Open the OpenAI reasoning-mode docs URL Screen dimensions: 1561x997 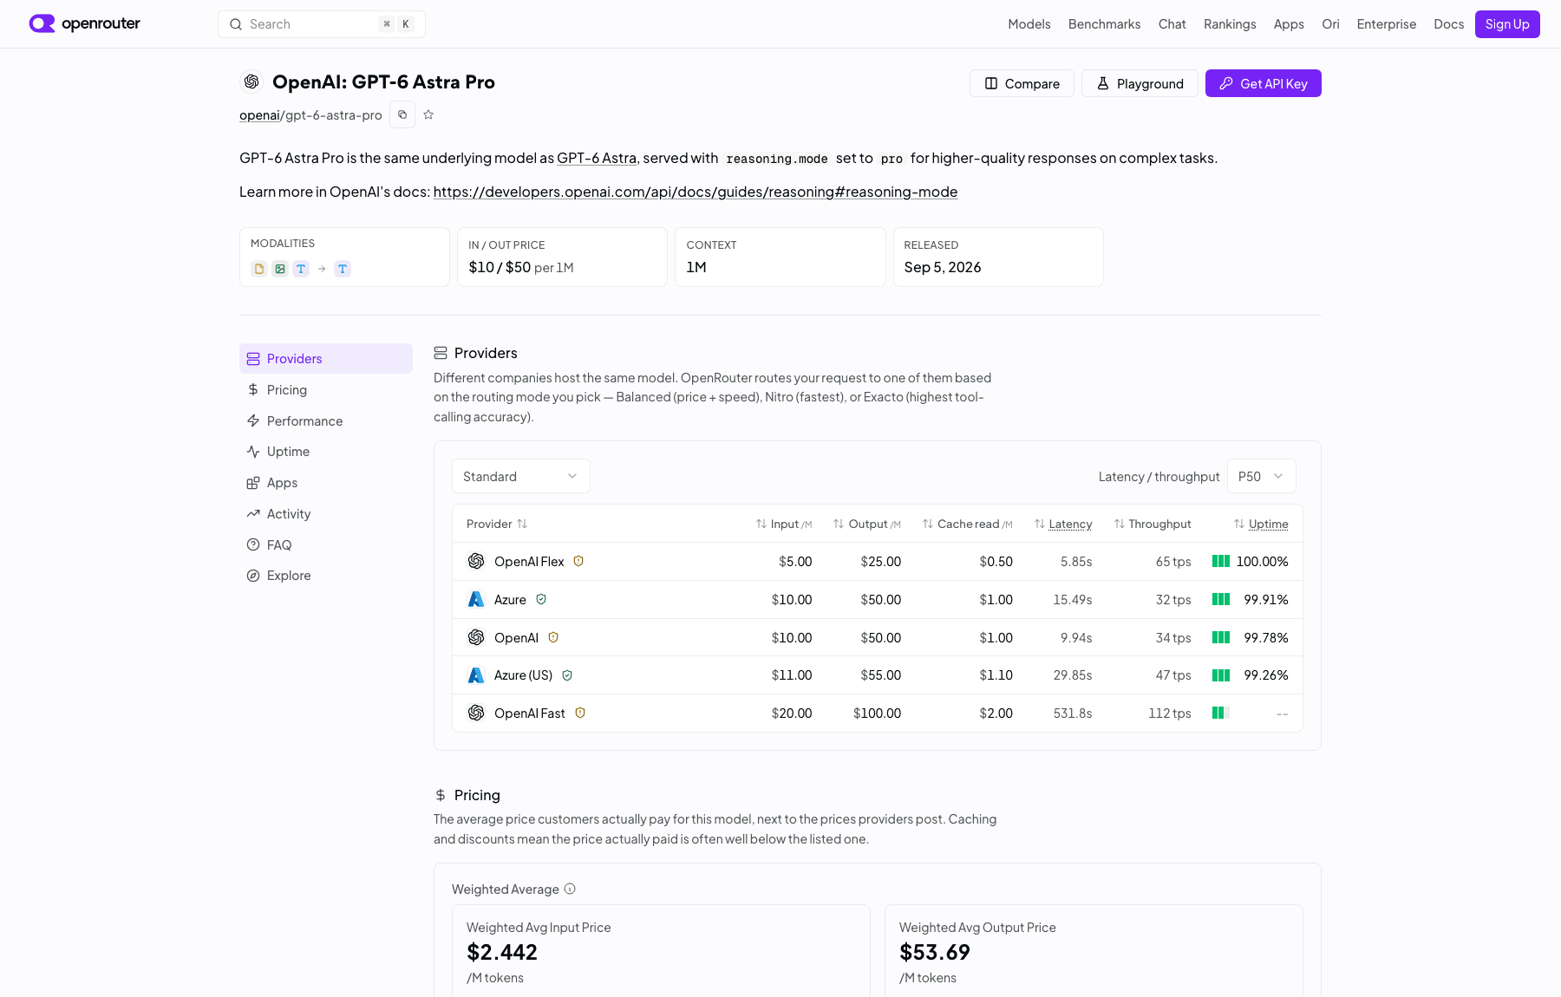pyautogui.click(x=696, y=192)
